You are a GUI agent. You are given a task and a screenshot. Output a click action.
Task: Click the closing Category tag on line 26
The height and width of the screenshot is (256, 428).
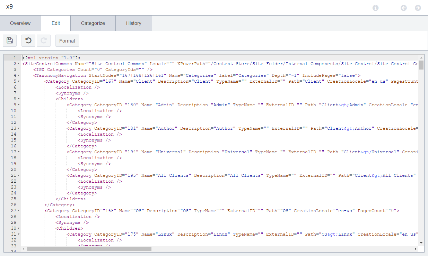[x=60, y=205]
